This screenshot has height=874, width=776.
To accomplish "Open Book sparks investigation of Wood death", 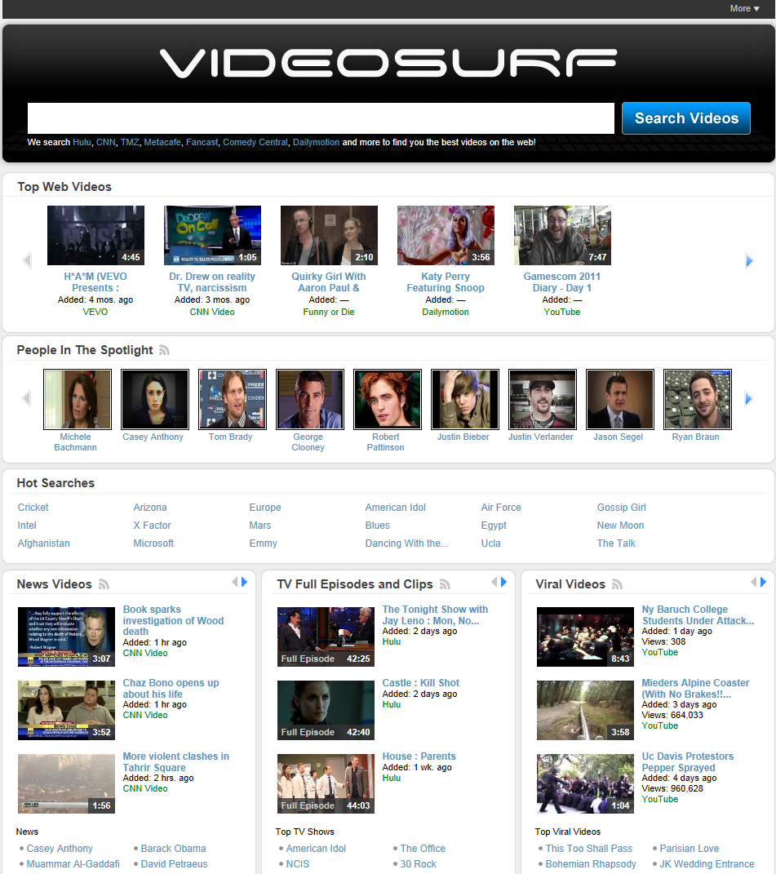I will (173, 620).
